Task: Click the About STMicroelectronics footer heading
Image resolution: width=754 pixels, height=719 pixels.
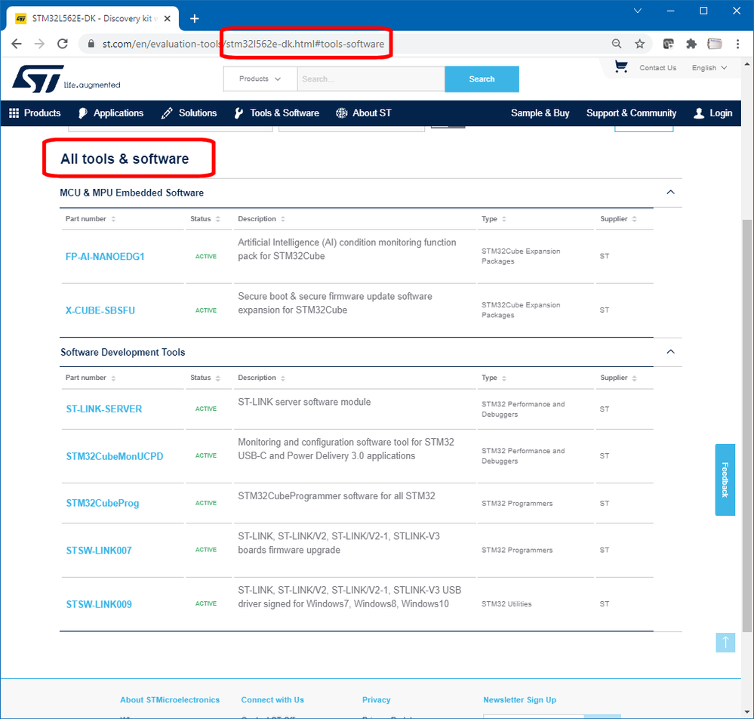Action: [170, 700]
